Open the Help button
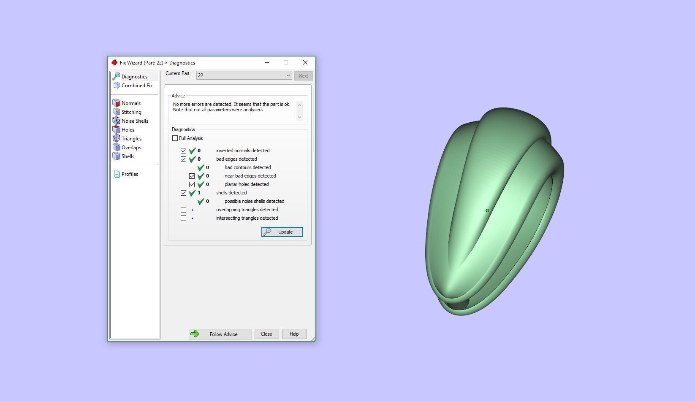Screen dimensions: 695x401 coord(294,334)
